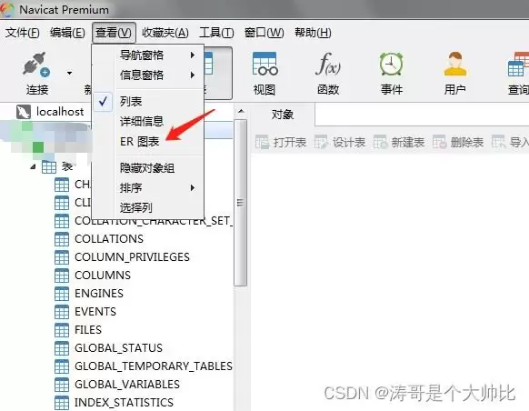This screenshot has width=529, height=411.
Task: Select the localhost connection label
Action: click(x=60, y=112)
